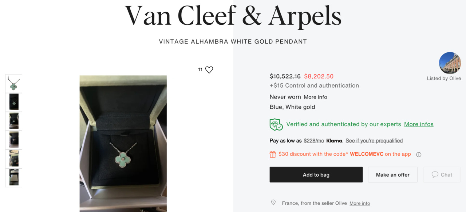This screenshot has height=212, width=466.
Task: Open More infos about authentication
Action: coord(419,124)
